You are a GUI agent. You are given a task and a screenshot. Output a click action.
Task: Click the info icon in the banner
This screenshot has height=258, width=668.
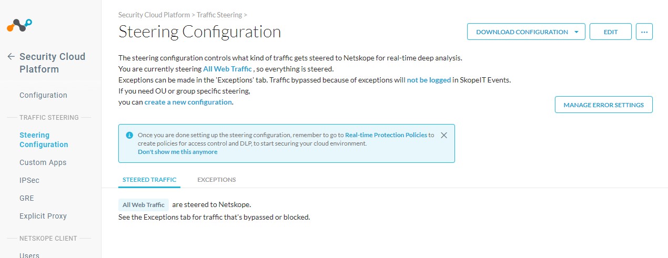point(129,135)
